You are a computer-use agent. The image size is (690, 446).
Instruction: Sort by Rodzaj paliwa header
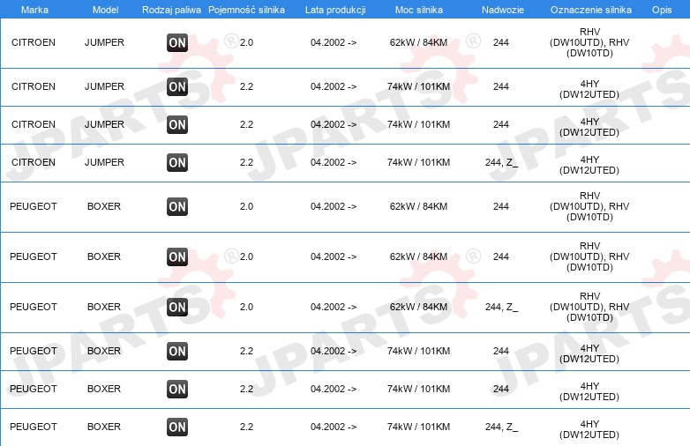[171, 10]
